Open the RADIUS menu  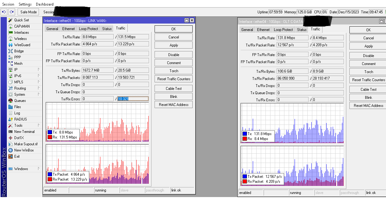pyautogui.click(x=20, y=119)
